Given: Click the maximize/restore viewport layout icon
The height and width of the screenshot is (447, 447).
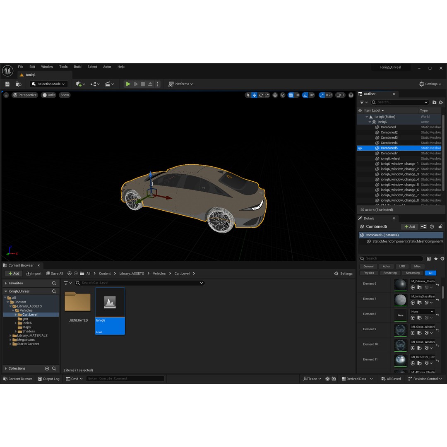Looking at the screenshot, I should 351,95.
